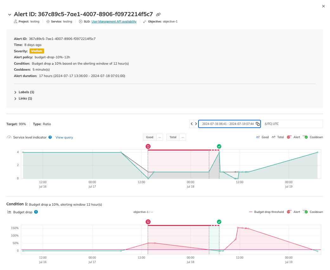Click Service level indicator info icon
The width and height of the screenshot is (330, 270).
point(50,137)
